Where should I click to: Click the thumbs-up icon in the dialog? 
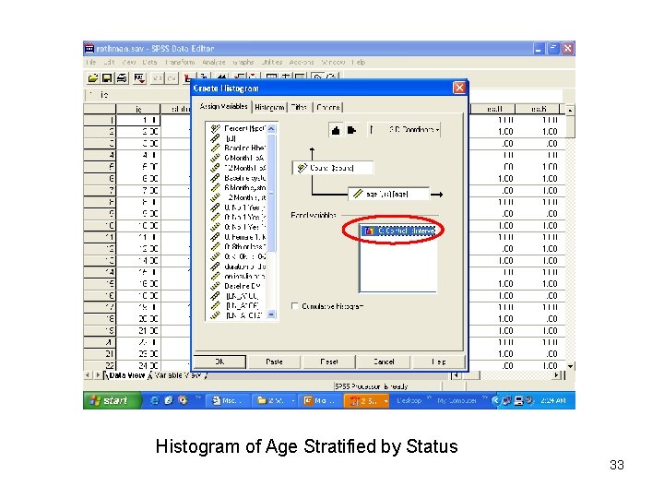click(336, 130)
